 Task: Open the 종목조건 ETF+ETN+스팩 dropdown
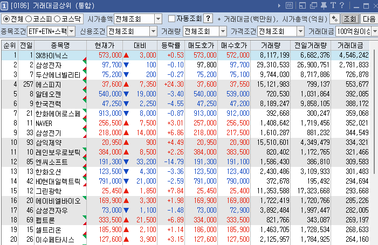click(72, 31)
